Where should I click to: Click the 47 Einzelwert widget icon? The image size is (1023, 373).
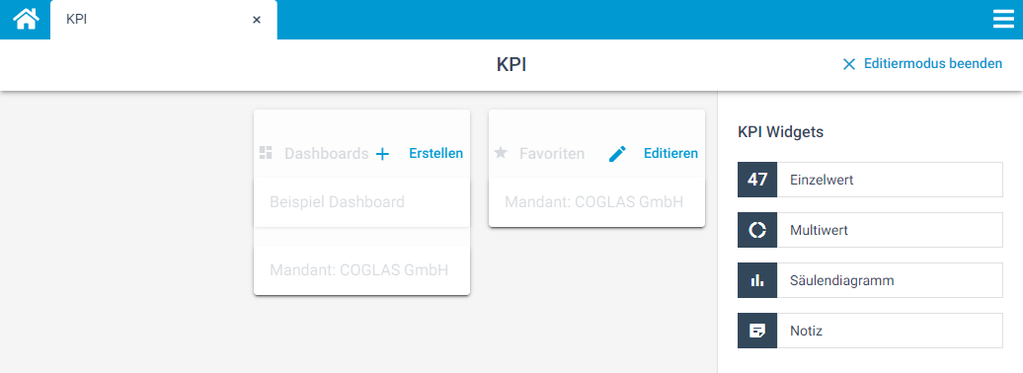(756, 180)
